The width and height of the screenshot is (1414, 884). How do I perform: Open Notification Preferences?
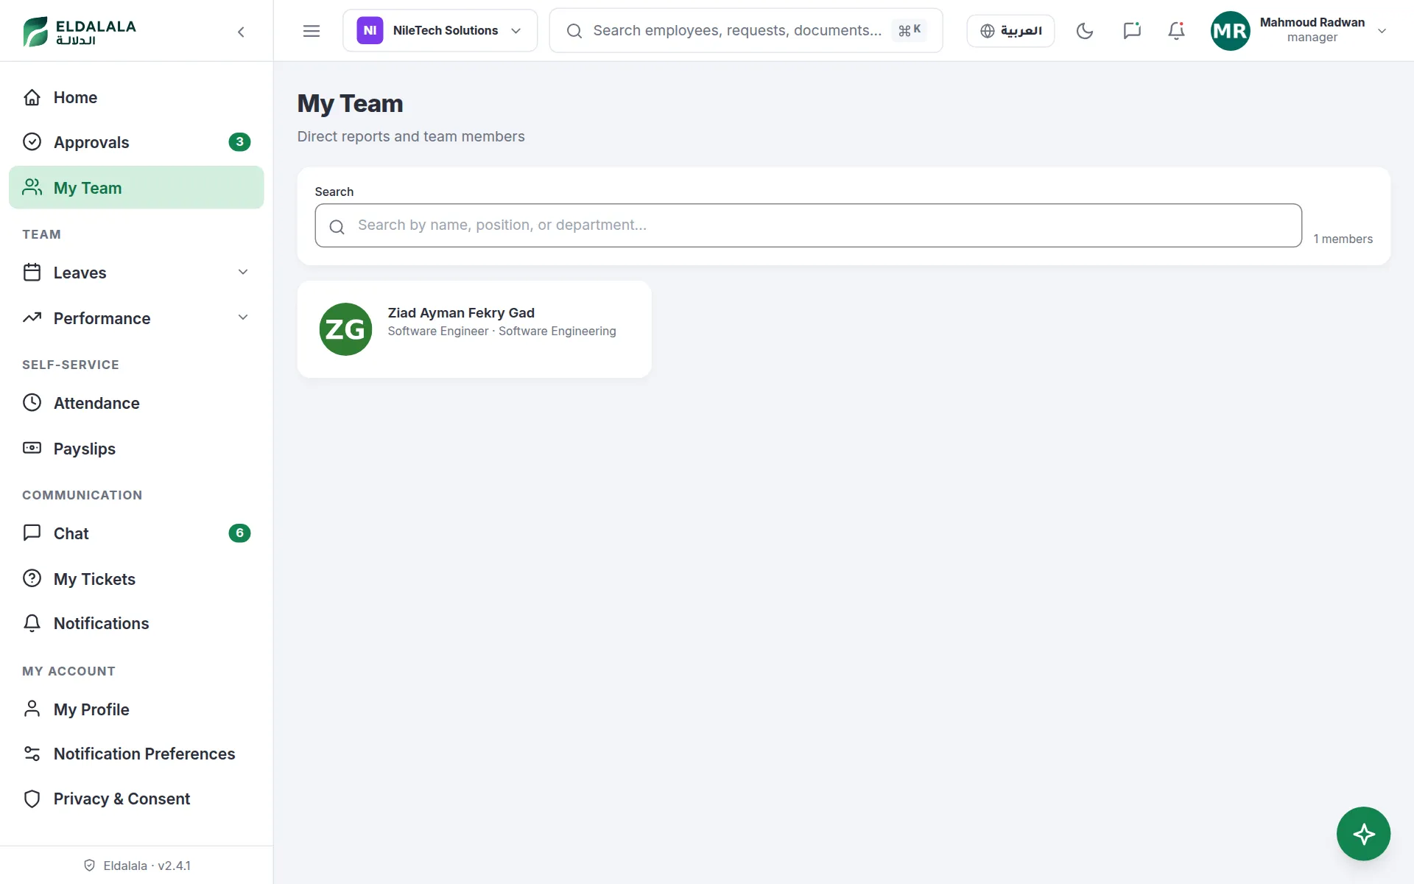(136, 754)
